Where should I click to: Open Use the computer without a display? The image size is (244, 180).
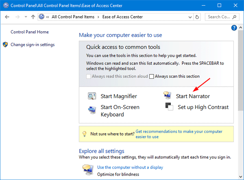coord(130,167)
